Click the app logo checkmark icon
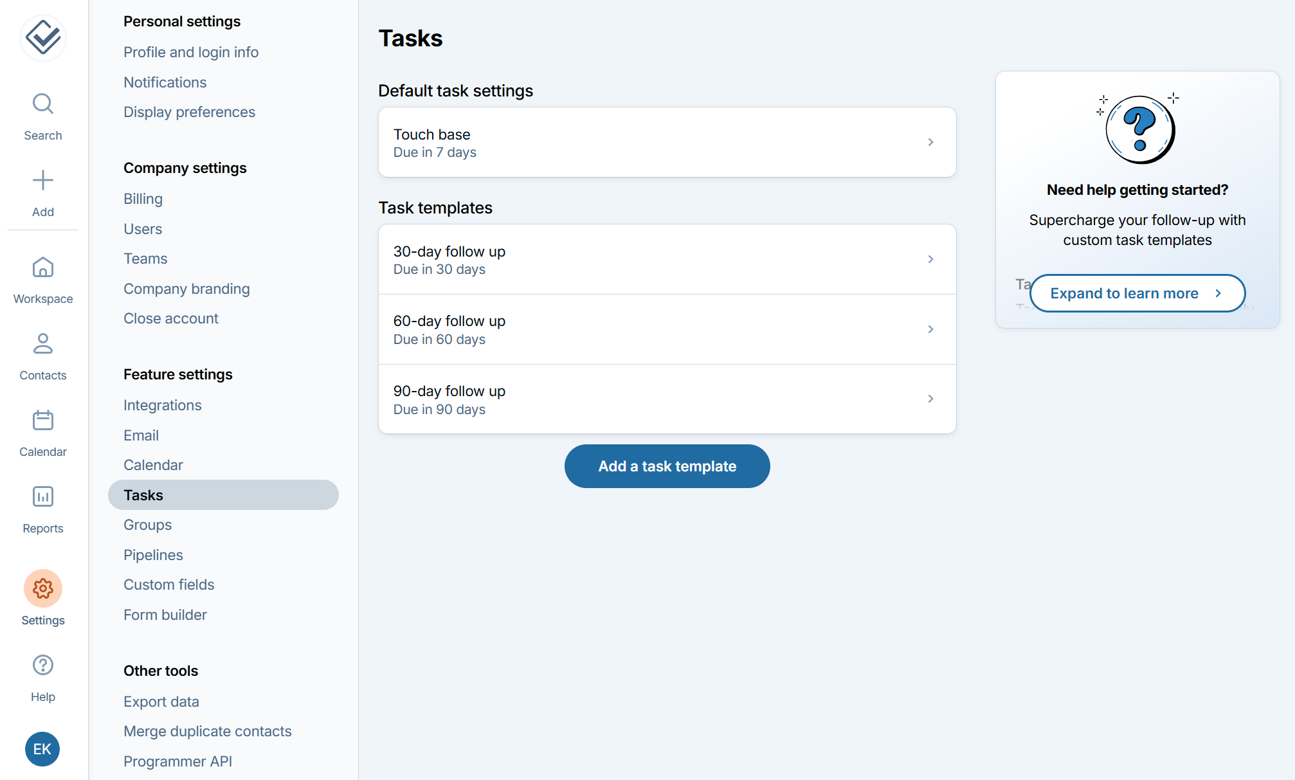Screen dimensions: 1295x780 click(x=43, y=37)
